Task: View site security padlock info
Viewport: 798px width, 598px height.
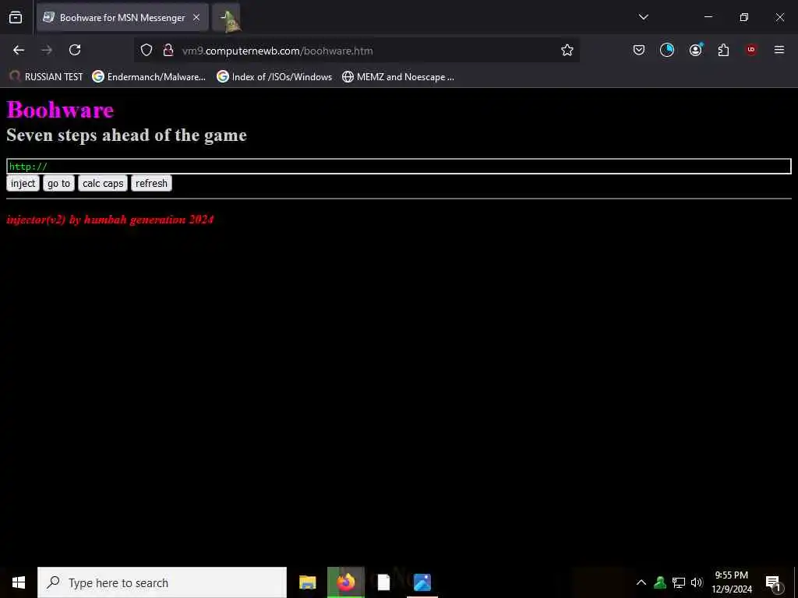Action: (168, 50)
